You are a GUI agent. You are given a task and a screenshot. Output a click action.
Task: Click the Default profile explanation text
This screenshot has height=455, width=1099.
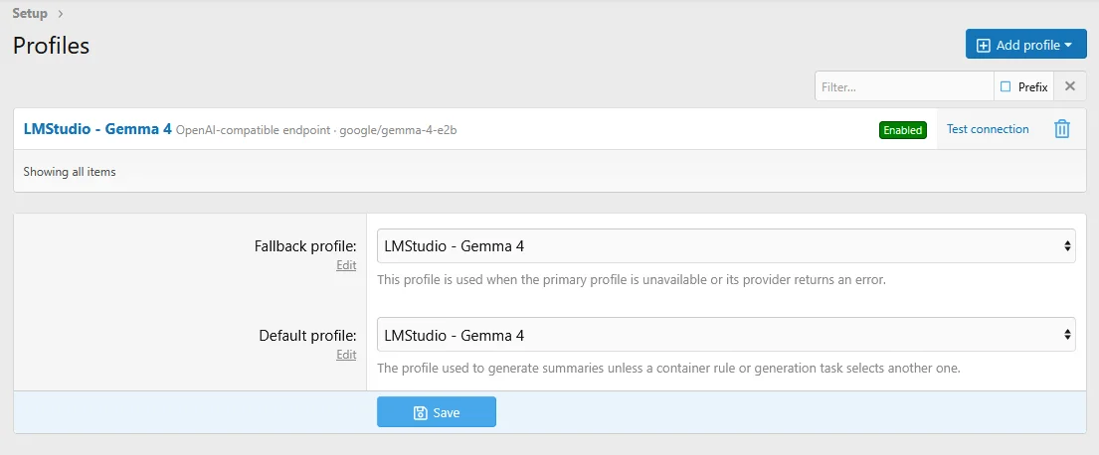[668, 369]
